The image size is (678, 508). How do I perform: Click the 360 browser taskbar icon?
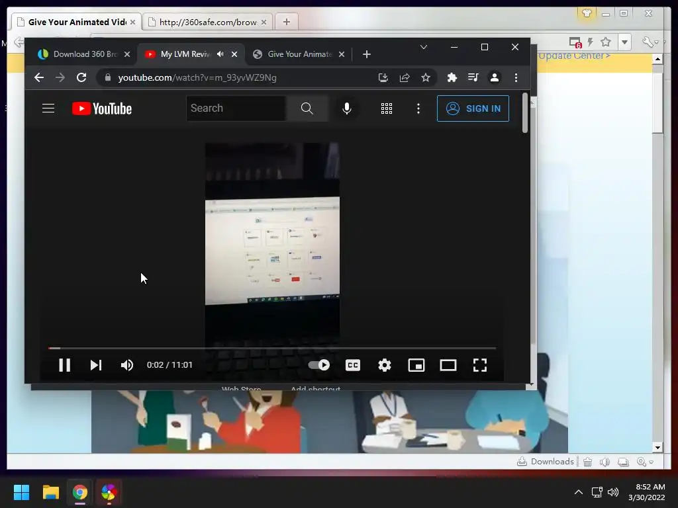pos(109,492)
